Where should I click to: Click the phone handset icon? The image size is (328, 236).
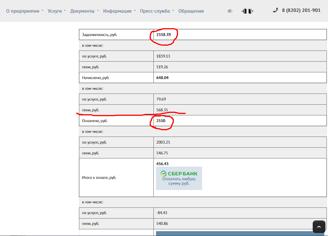coord(276,10)
